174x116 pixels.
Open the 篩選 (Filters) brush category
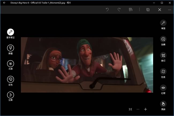click(10, 48)
